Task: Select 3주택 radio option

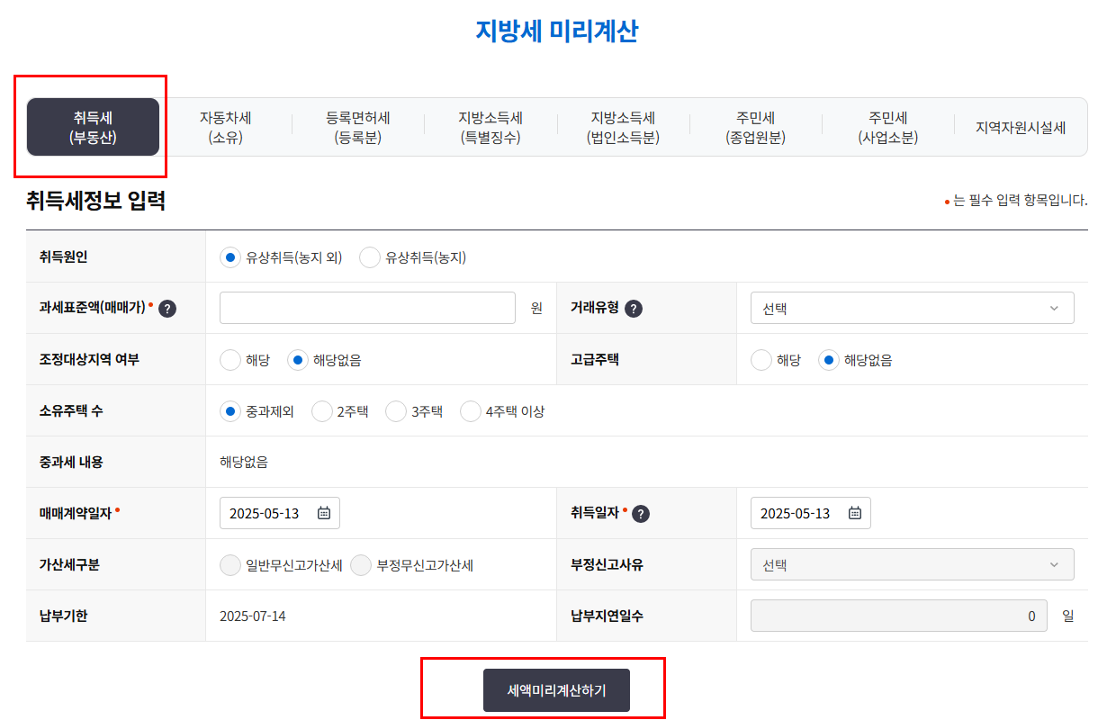Action: pos(396,411)
